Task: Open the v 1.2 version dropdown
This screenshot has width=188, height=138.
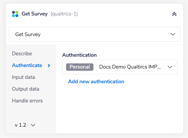Action: 25,125
